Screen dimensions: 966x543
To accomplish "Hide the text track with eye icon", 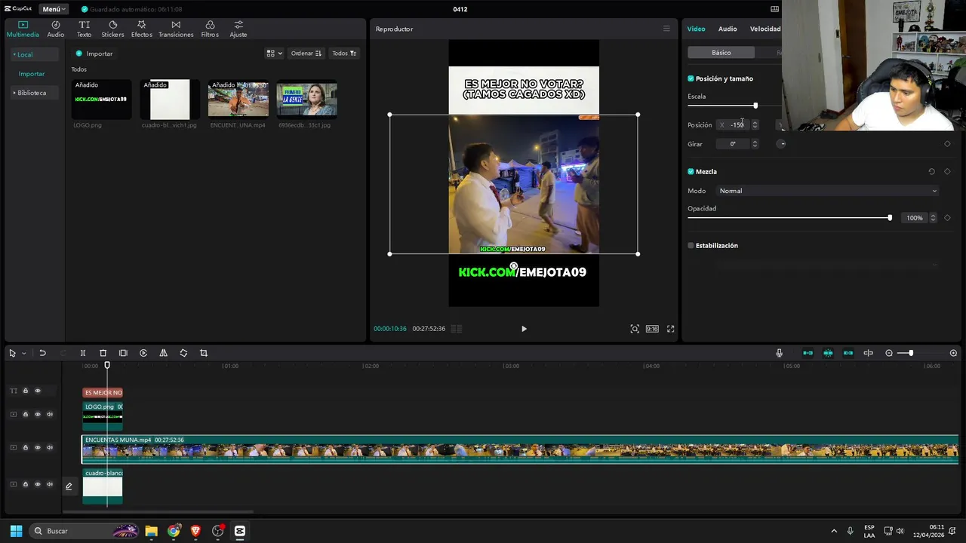I will tap(38, 391).
